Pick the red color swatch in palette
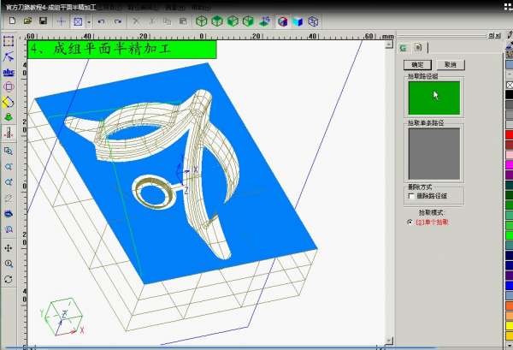513x350 pixels. pyautogui.click(x=508, y=134)
